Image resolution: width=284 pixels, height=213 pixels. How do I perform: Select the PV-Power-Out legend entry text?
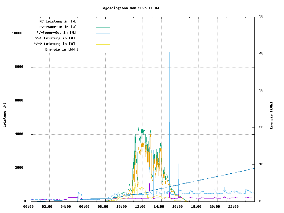pos(56,33)
